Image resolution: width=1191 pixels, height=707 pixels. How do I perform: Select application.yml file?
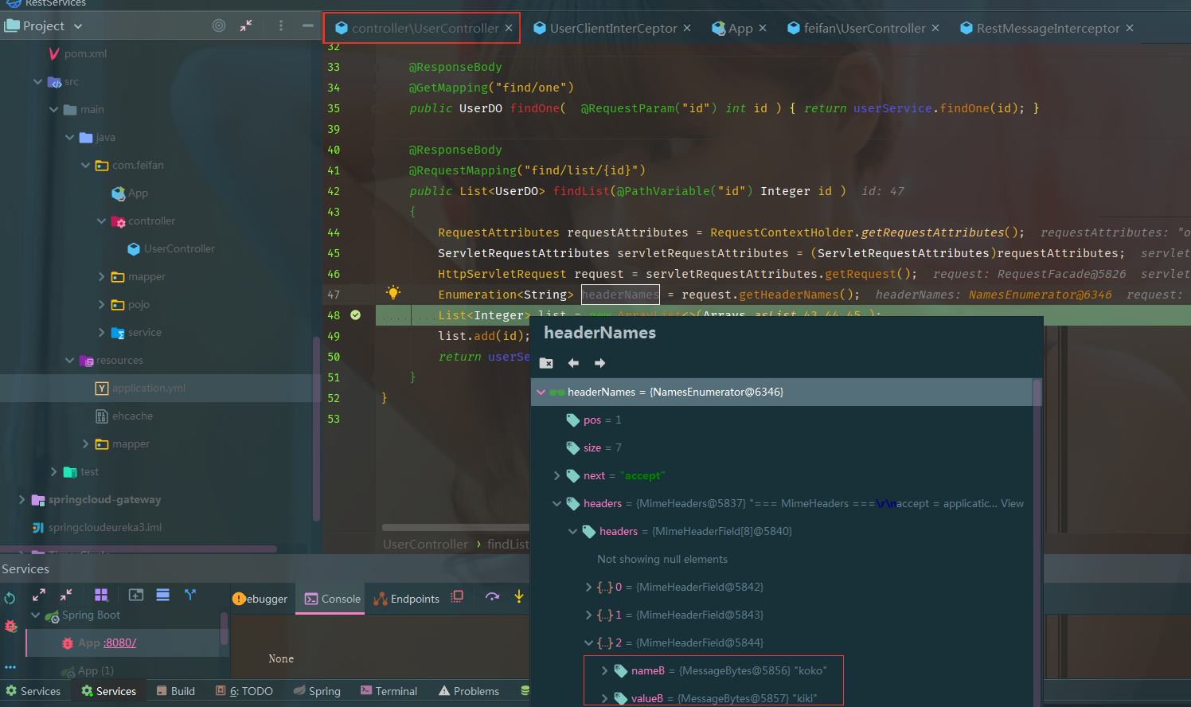click(x=149, y=388)
